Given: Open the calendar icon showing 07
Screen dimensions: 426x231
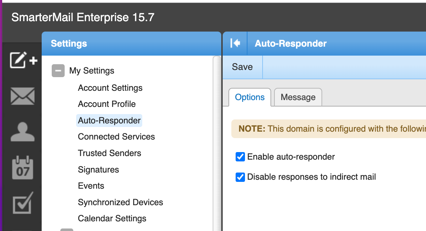Looking at the screenshot, I should (x=23, y=168).
